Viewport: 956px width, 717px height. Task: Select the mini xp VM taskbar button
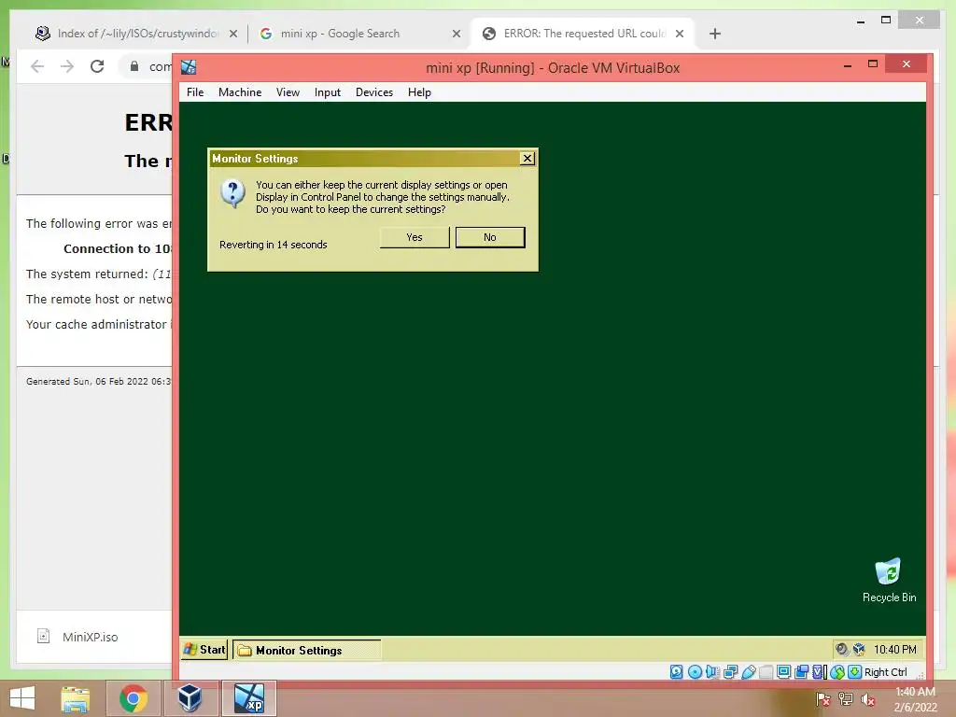pos(249,698)
